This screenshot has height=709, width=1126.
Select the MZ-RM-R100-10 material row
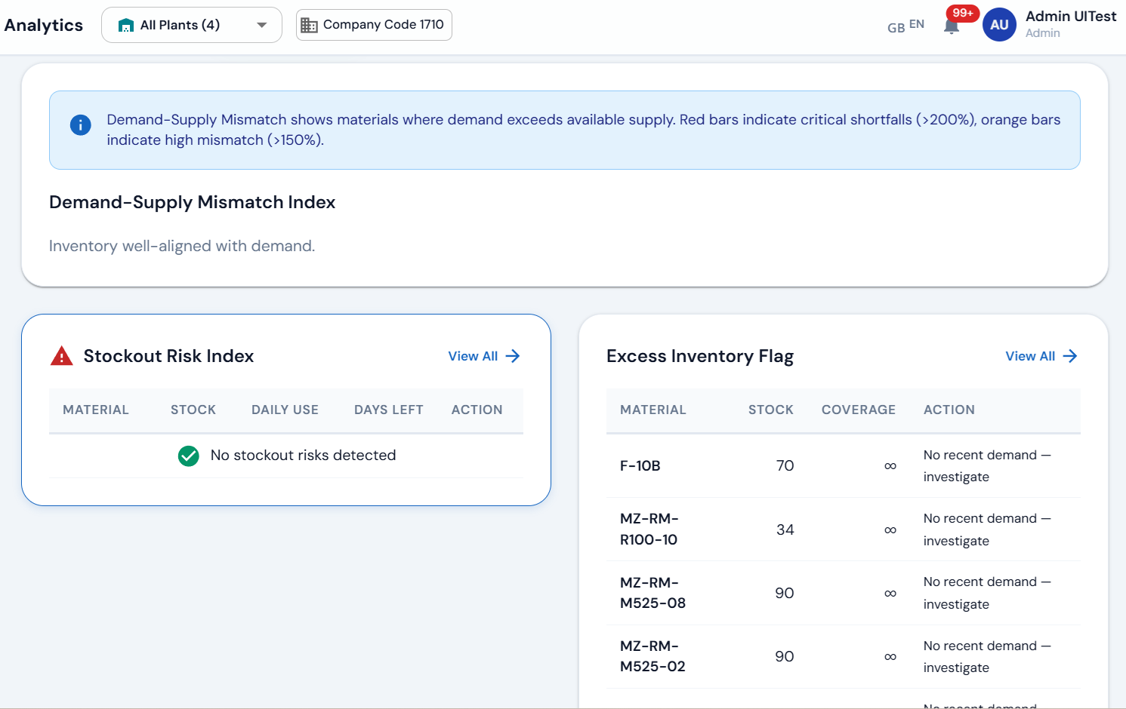coord(649,529)
